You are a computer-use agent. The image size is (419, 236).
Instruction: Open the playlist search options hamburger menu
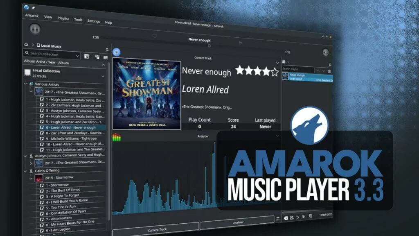[329, 71]
